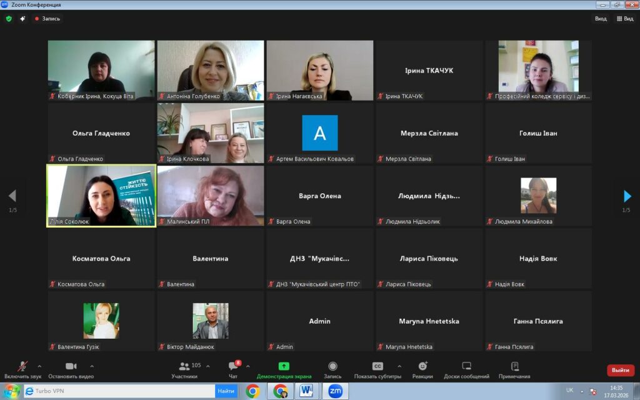640x400 pixels.
Task: Stop the camera with Остановить видео
Action: (x=71, y=367)
